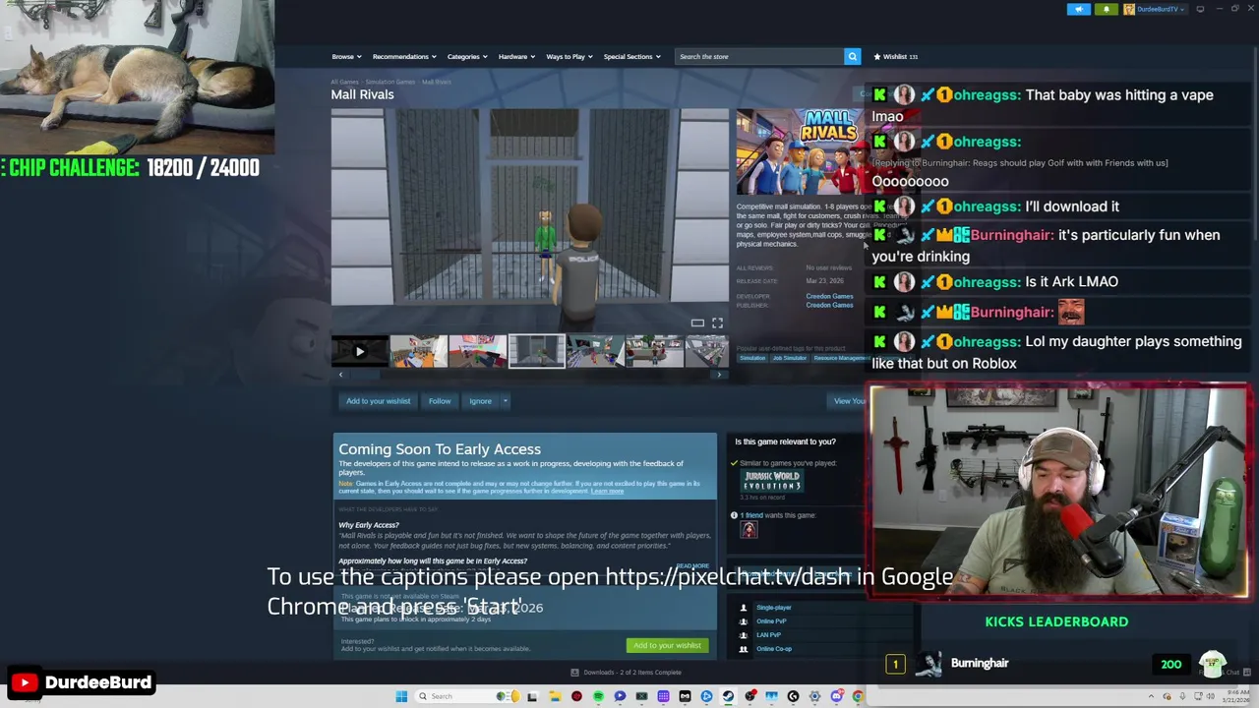Click the friend avatar who wants this game
The height and width of the screenshot is (708, 1259).
click(x=749, y=530)
